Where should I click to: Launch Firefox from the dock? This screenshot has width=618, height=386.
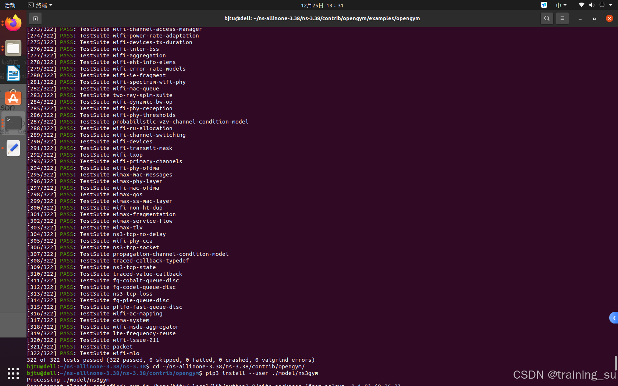click(x=13, y=23)
